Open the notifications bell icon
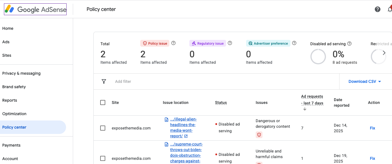392x164 pixels. tap(390, 9)
